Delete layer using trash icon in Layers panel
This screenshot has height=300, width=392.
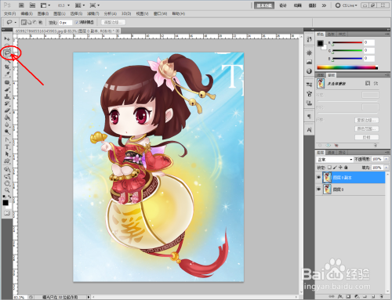pyautogui.click(x=381, y=296)
